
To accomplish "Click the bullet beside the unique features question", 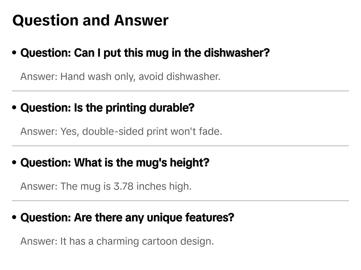I will 14,217.
